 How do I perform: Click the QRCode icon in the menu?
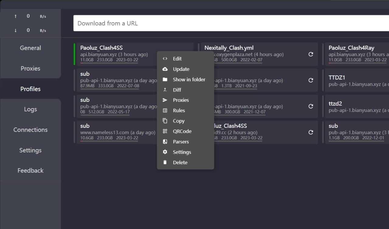pyautogui.click(x=165, y=131)
